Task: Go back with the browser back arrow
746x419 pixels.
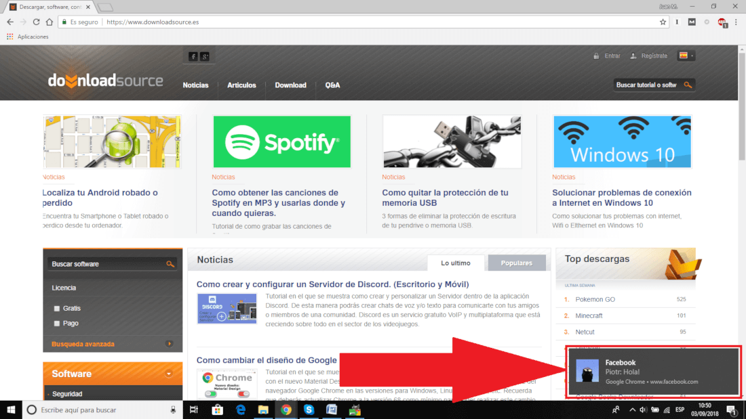Action: (x=10, y=22)
